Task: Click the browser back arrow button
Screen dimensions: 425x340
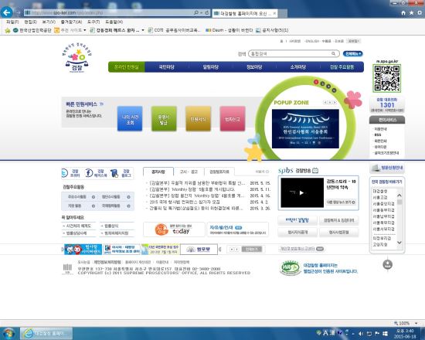Action: pos(6,12)
